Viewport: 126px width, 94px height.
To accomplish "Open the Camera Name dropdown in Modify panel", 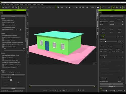I will (x=119, y=19).
